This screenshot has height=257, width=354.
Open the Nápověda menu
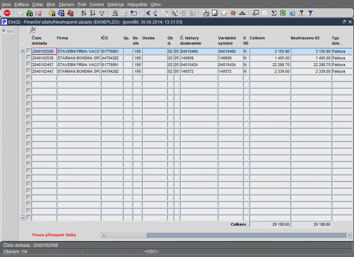tap(137, 4)
